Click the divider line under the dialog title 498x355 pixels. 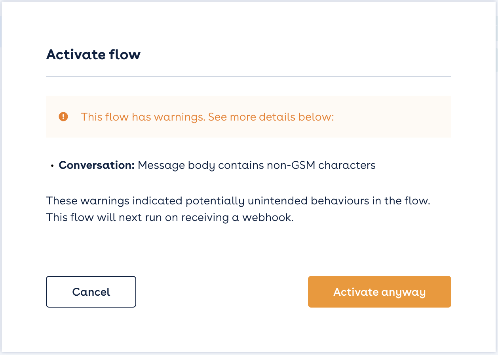[x=249, y=76]
